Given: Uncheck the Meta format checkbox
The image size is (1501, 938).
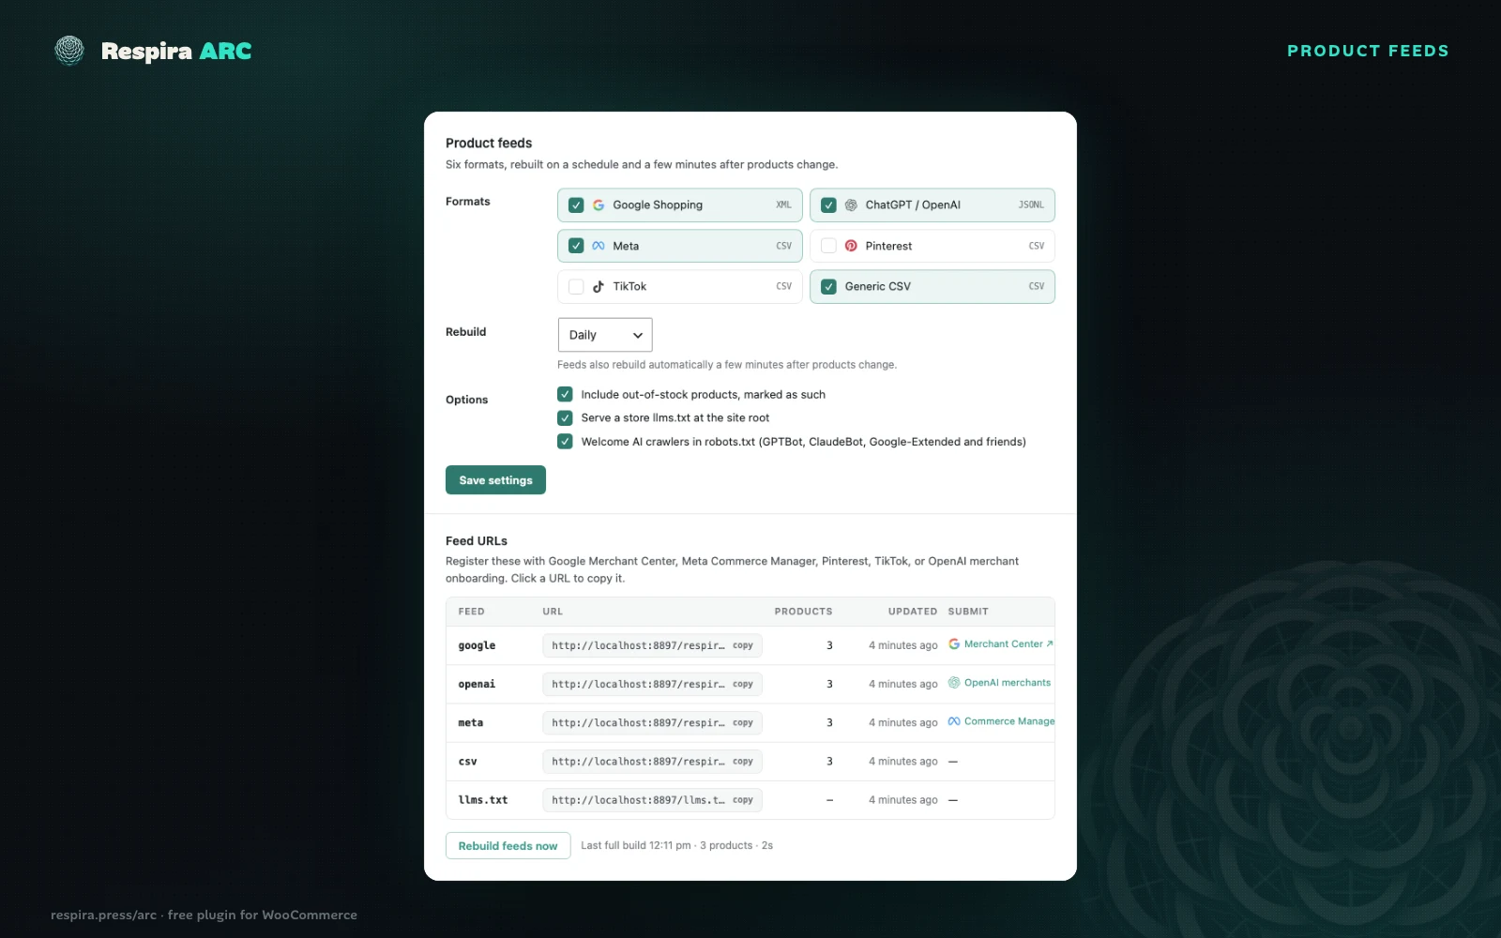Looking at the screenshot, I should click(576, 246).
